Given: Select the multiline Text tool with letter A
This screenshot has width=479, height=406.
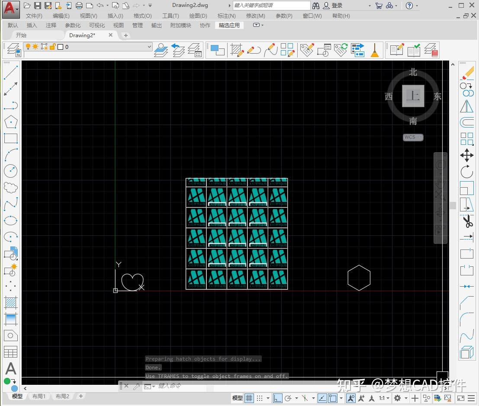Looking at the screenshot, I should [x=10, y=368].
